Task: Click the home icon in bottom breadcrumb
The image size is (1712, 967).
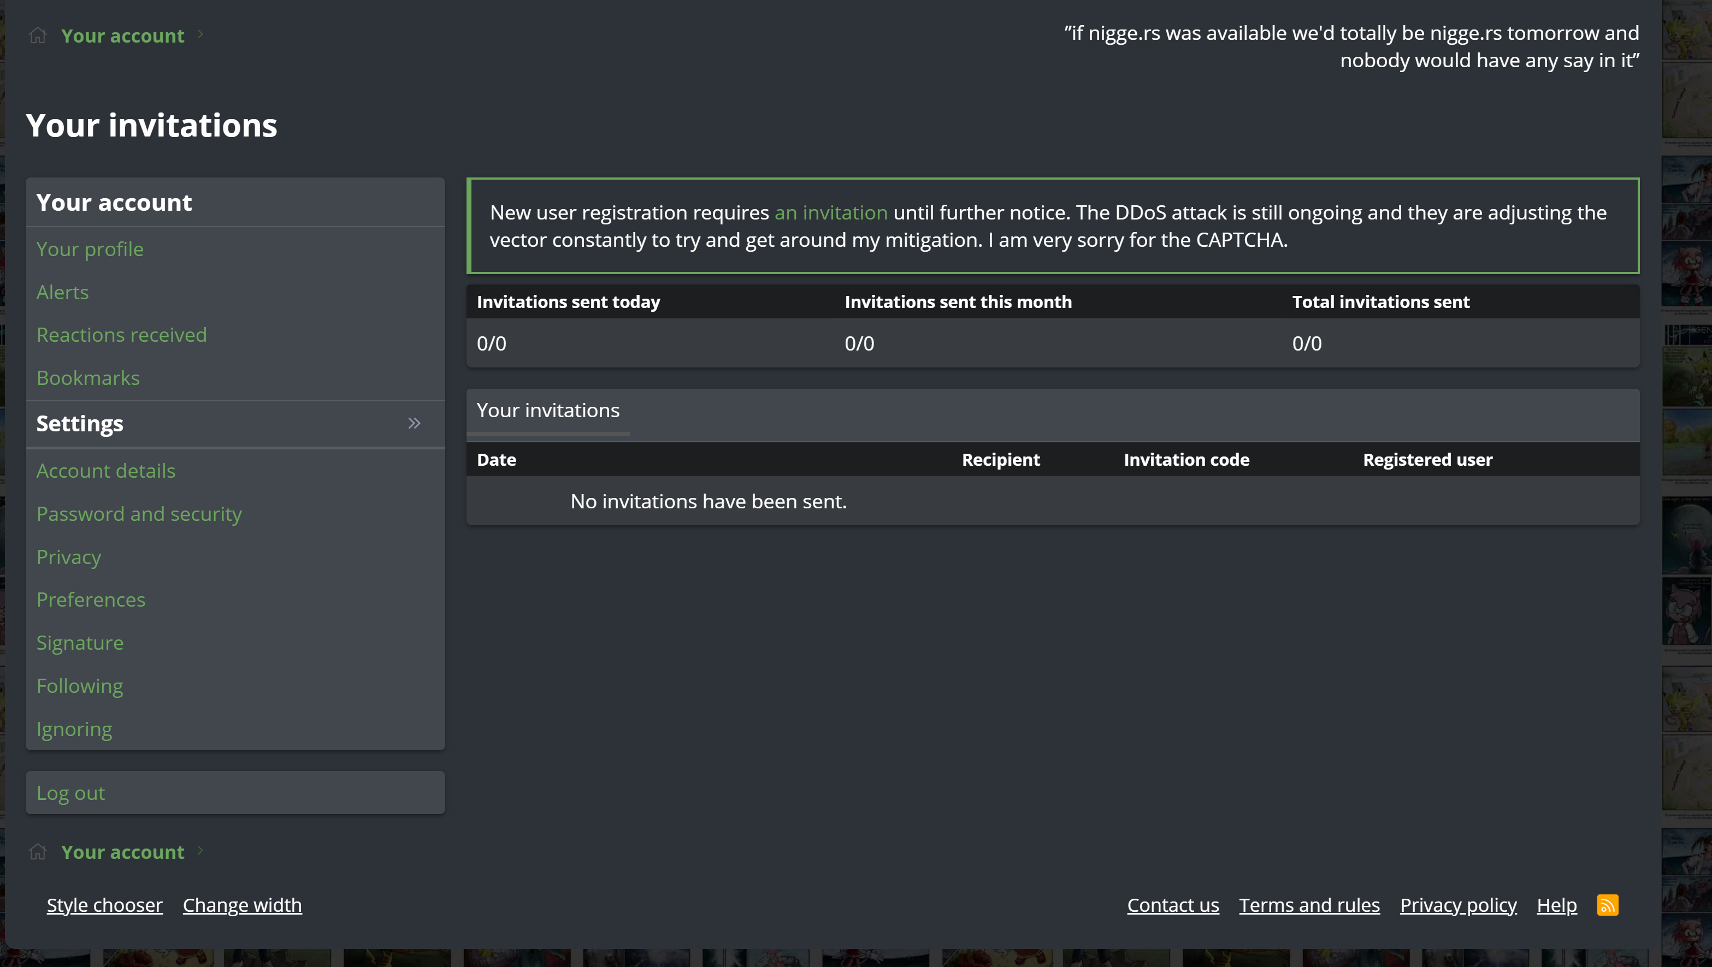Action: click(38, 851)
